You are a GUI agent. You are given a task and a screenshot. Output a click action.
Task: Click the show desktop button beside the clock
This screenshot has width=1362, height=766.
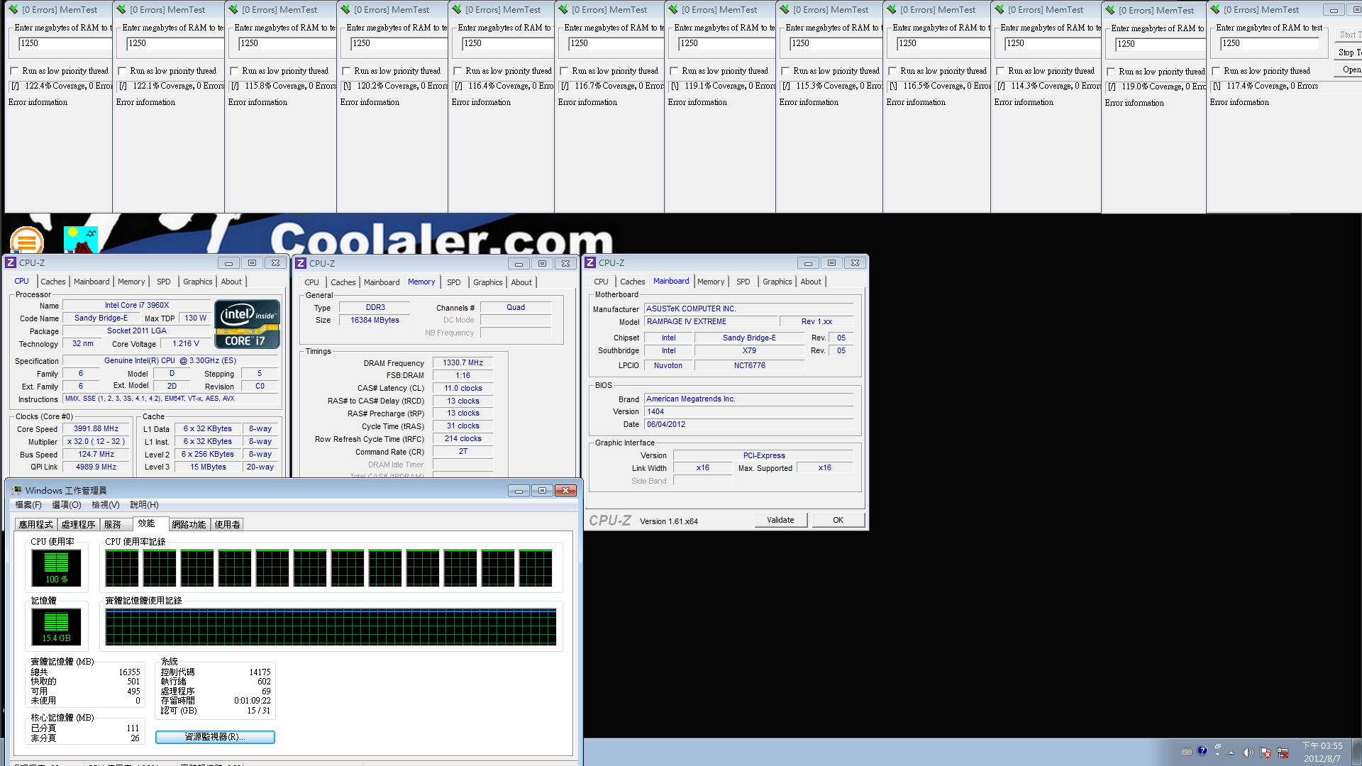click(1356, 752)
